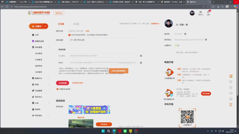This screenshot has height=134, width=239.
Task: Click the 返回主站 button
Action: click(x=59, y=13)
